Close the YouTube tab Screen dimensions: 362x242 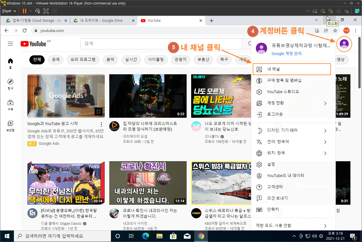coord(201,21)
